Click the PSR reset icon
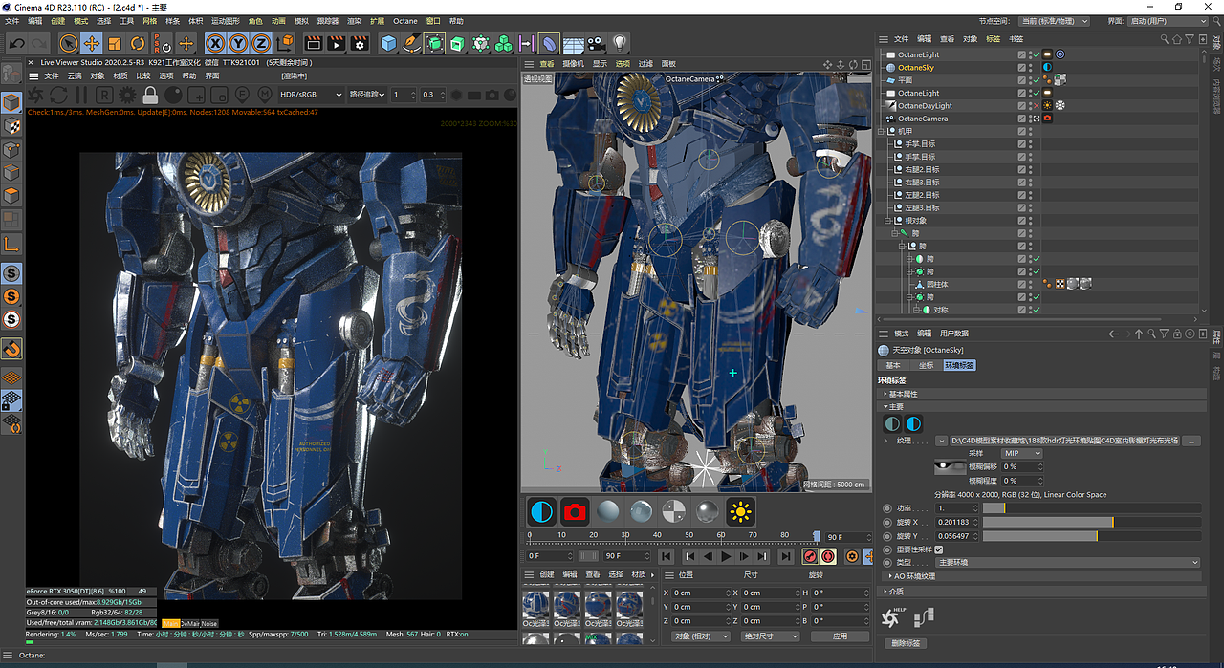 pos(163,43)
